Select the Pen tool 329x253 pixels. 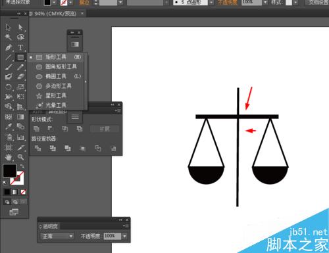coord(9,47)
